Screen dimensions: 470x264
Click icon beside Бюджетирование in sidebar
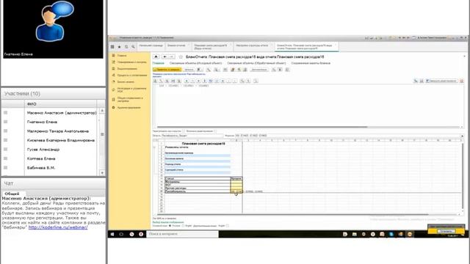coord(113,68)
